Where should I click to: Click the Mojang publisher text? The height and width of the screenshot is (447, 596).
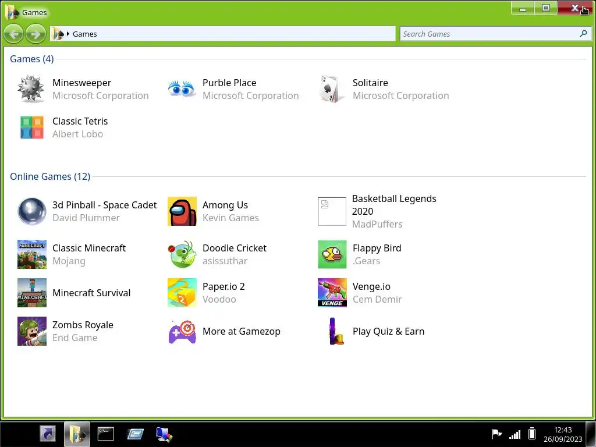click(x=69, y=261)
